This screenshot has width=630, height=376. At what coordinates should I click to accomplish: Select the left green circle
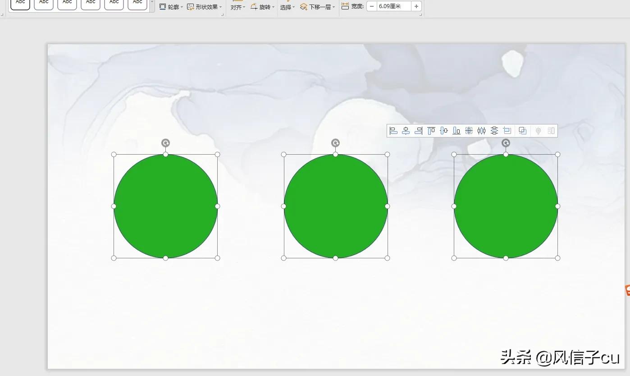click(x=165, y=206)
